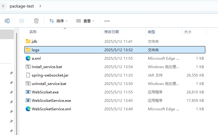The width and height of the screenshot is (218, 135).
Task: Select WebScoketService.exe file name
Action: click(x=51, y=101)
